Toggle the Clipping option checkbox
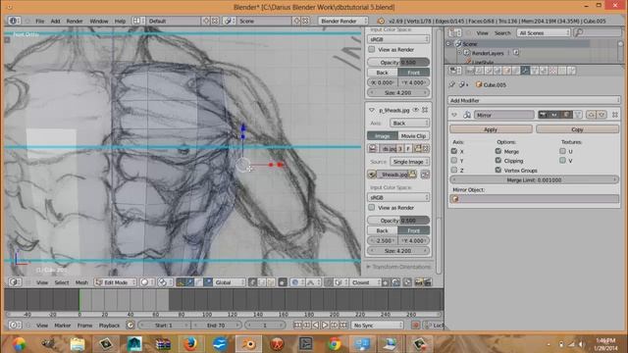The width and height of the screenshot is (628, 353). (x=498, y=161)
